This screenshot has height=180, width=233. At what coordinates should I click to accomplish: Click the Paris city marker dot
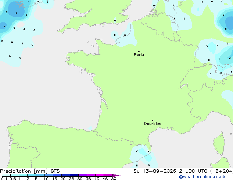pos(139,51)
